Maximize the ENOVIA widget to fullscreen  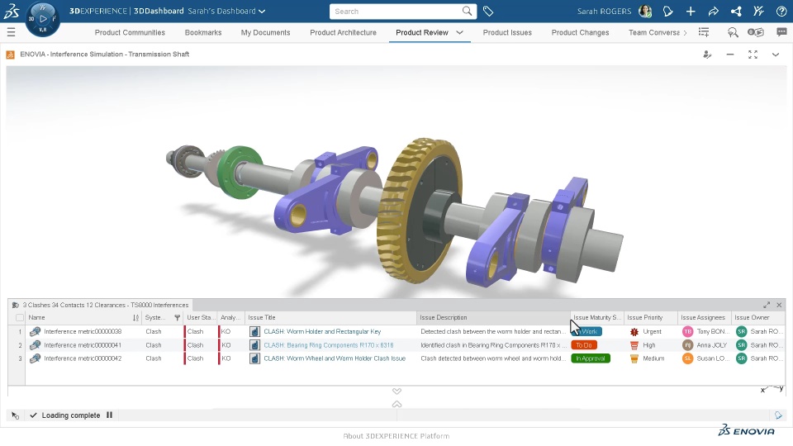tap(753, 55)
